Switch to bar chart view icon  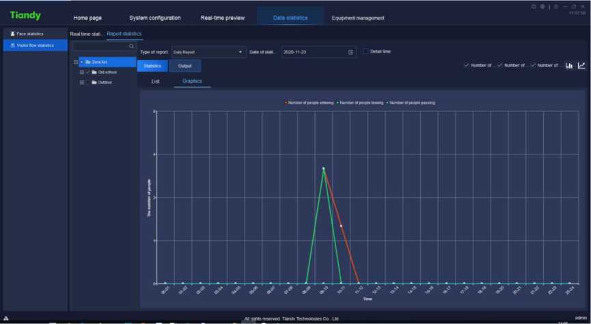click(x=569, y=66)
